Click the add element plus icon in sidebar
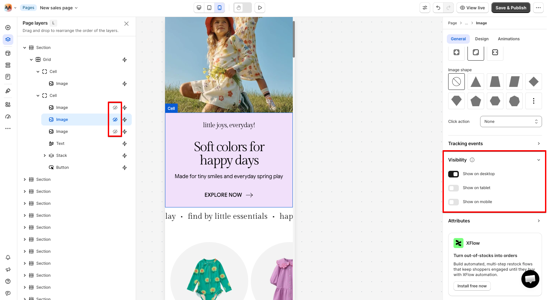Screen dimensions: 548x300 pyautogui.click(x=8, y=28)
